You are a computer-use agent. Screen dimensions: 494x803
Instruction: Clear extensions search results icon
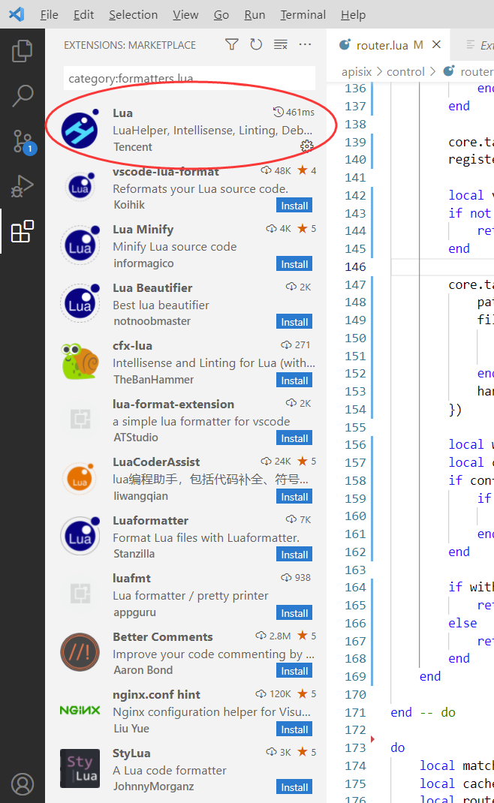click(x=280, y=44)
